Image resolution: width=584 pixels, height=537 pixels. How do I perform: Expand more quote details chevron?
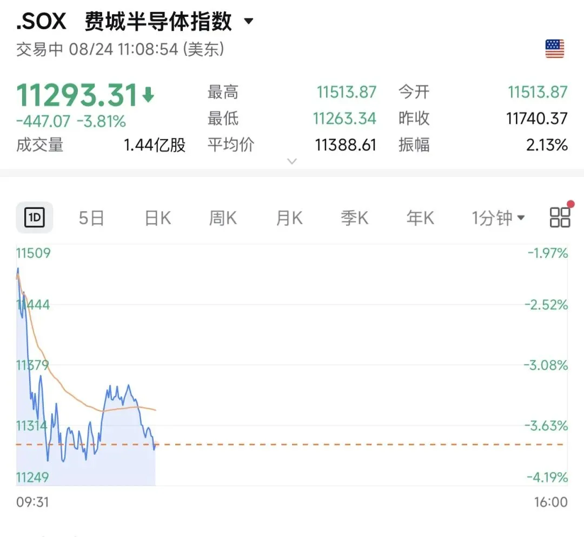click(292, 161)
